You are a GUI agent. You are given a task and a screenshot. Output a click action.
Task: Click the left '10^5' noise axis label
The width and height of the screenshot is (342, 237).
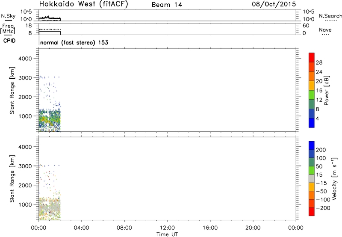(26, 12)
